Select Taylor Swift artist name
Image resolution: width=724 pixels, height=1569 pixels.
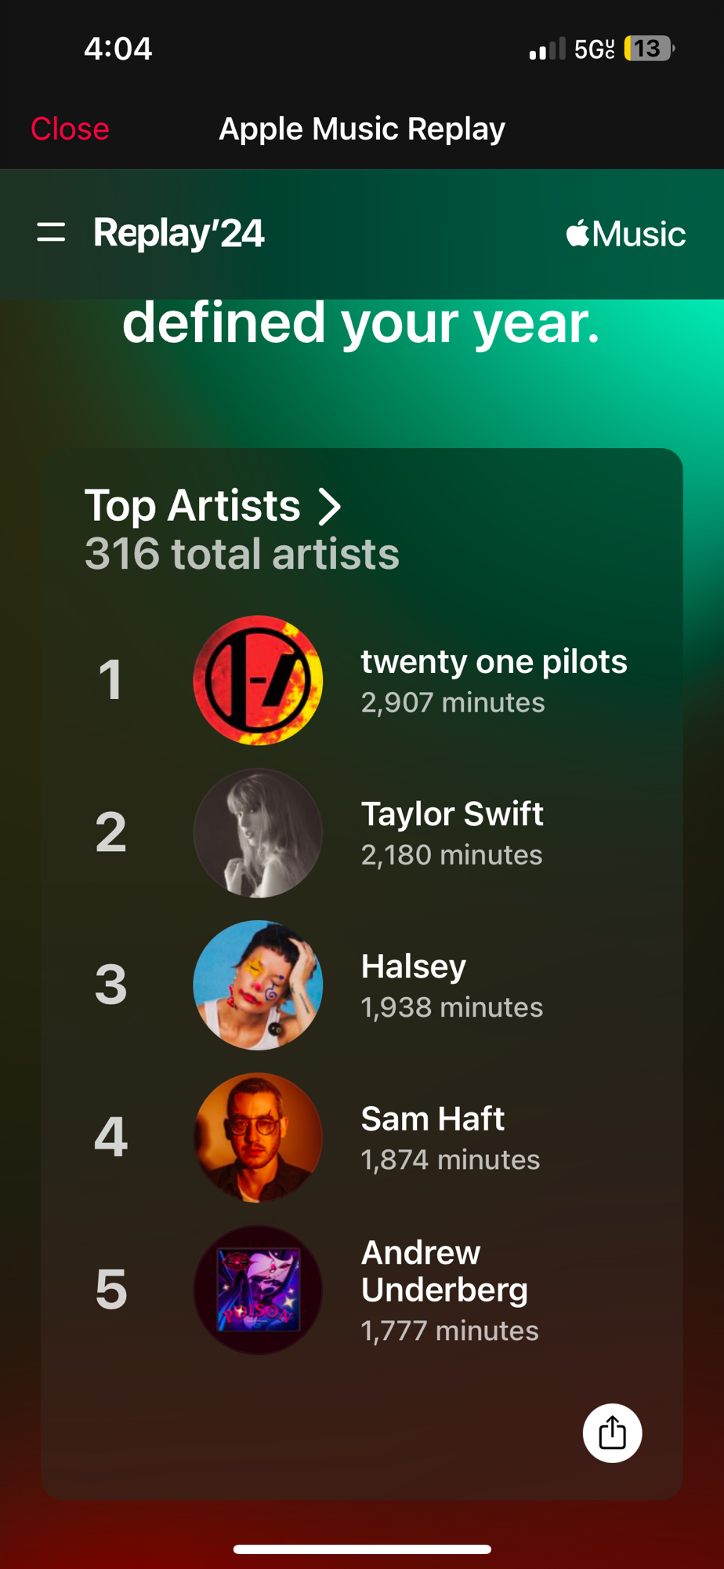click(x=452, y=814)
